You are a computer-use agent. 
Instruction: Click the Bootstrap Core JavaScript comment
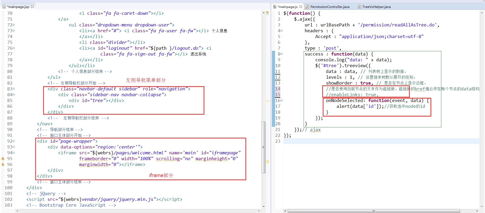(71, 205)
